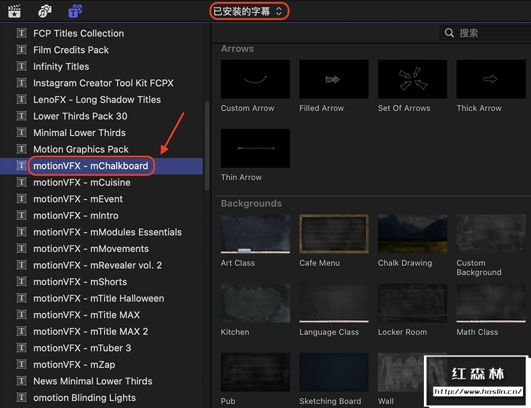531x408 pixels.
Task: Select FCP Titles Collection category
Action: (79, 33)
